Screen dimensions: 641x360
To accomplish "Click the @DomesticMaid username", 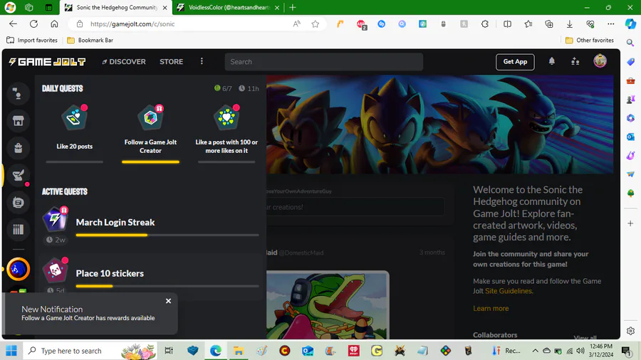I will 301,253.
